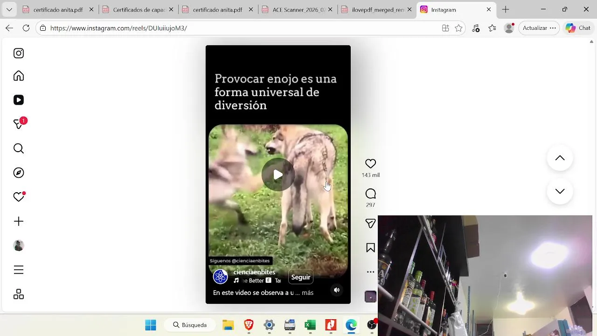Create a new post with plus icon
The height and width of the screenshot is (336, 597).
[x=19, y=221]
